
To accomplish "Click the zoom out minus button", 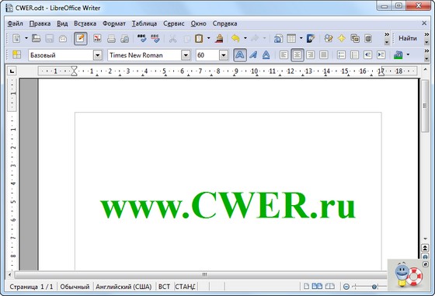I will 346,287.
